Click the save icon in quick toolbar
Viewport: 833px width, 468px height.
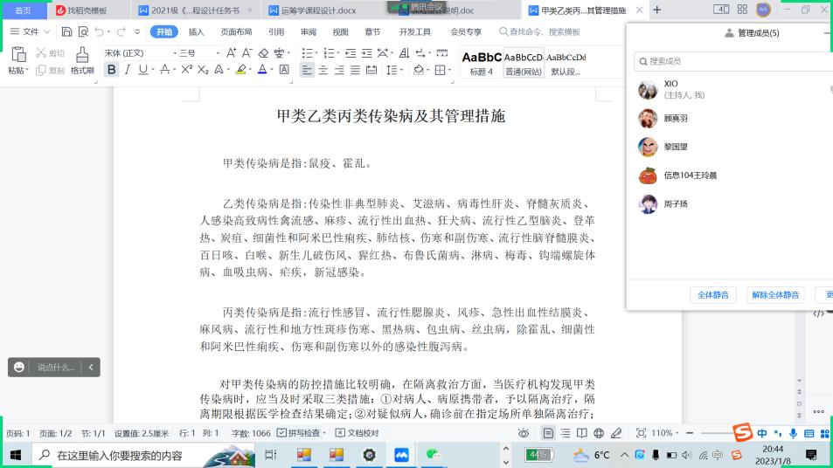click(x=66, y=31)
